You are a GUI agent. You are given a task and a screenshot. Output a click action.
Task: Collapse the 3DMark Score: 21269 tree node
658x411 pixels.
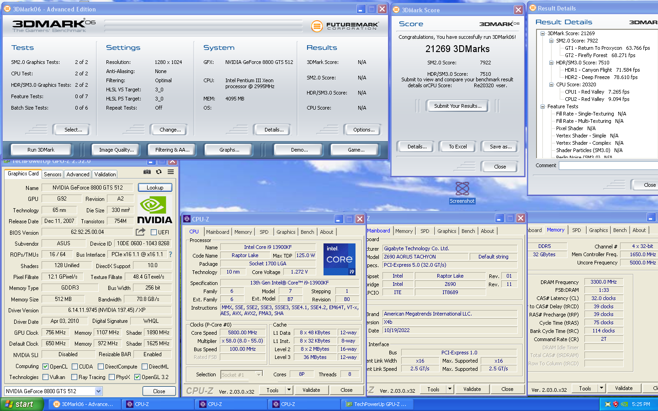tap(542, 33)
